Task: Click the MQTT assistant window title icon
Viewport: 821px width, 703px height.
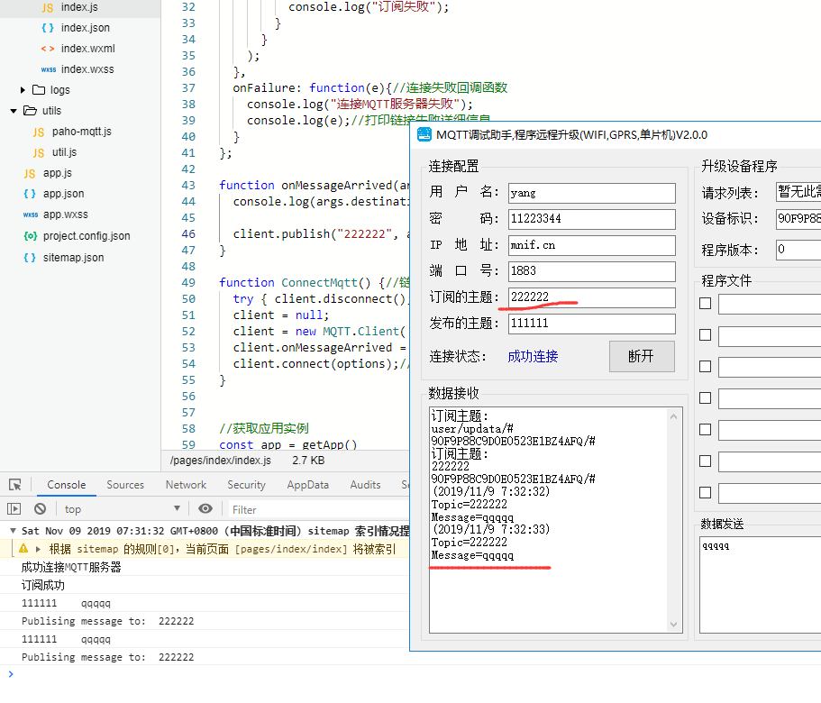Action: point(424,134)
